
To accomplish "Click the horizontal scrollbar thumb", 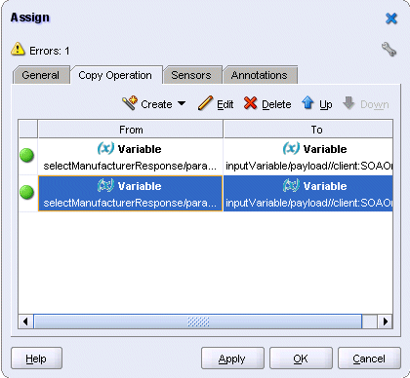I will (198, 321).
